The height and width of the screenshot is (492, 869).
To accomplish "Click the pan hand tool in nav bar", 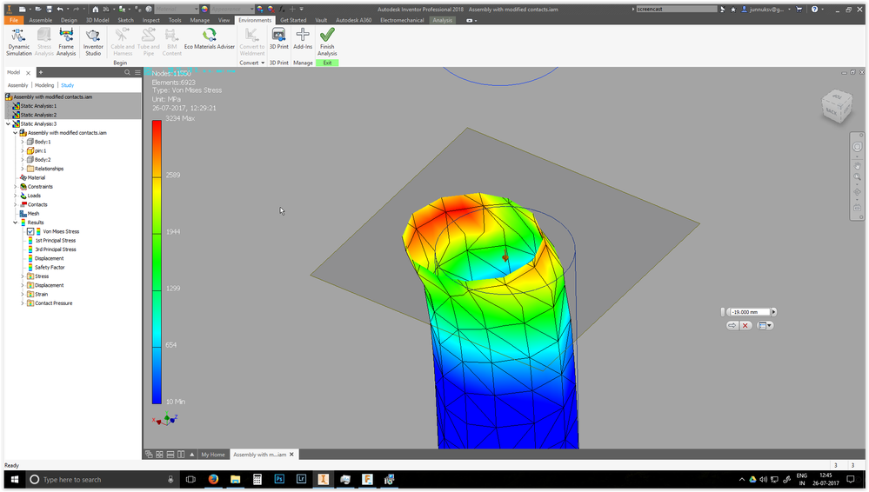I will pyautogui.click(x=857, y=166).
